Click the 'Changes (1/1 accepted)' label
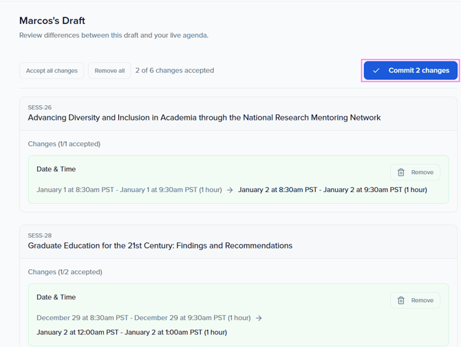The image size is (461, 347). [64, 144]
